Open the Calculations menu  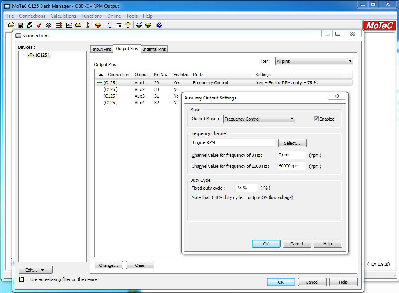(64, 16)
